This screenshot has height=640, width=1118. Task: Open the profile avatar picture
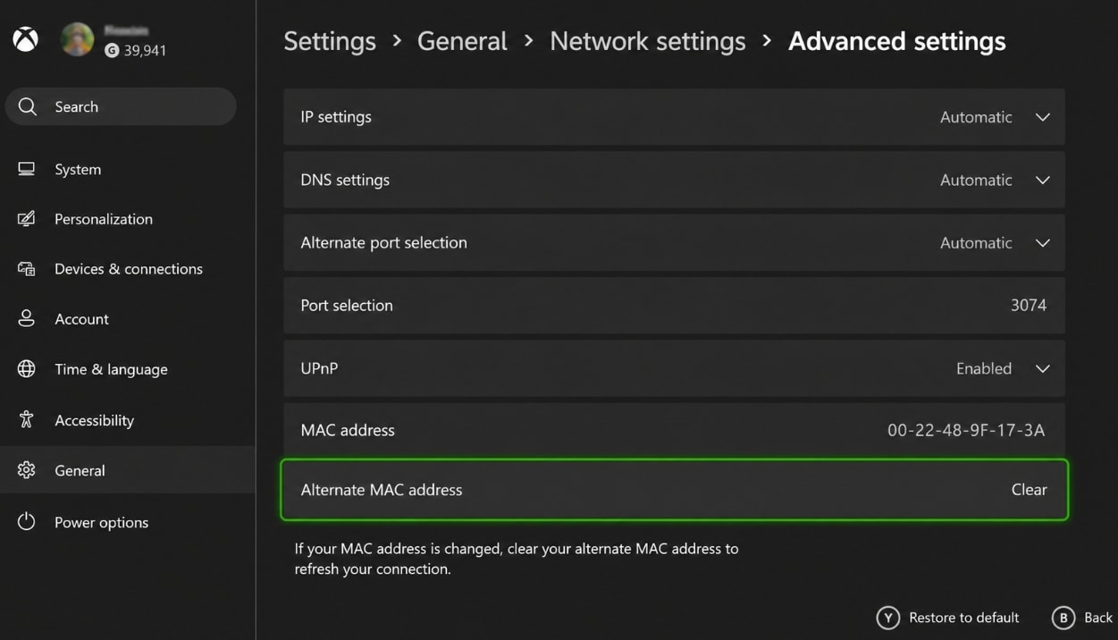tap(77, 39)
